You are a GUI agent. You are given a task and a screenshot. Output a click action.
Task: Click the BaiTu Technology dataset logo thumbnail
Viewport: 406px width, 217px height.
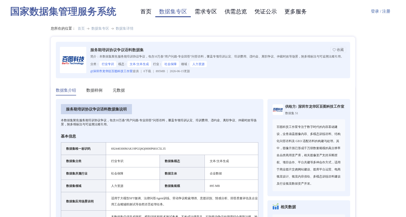click(x=73, y=60)
